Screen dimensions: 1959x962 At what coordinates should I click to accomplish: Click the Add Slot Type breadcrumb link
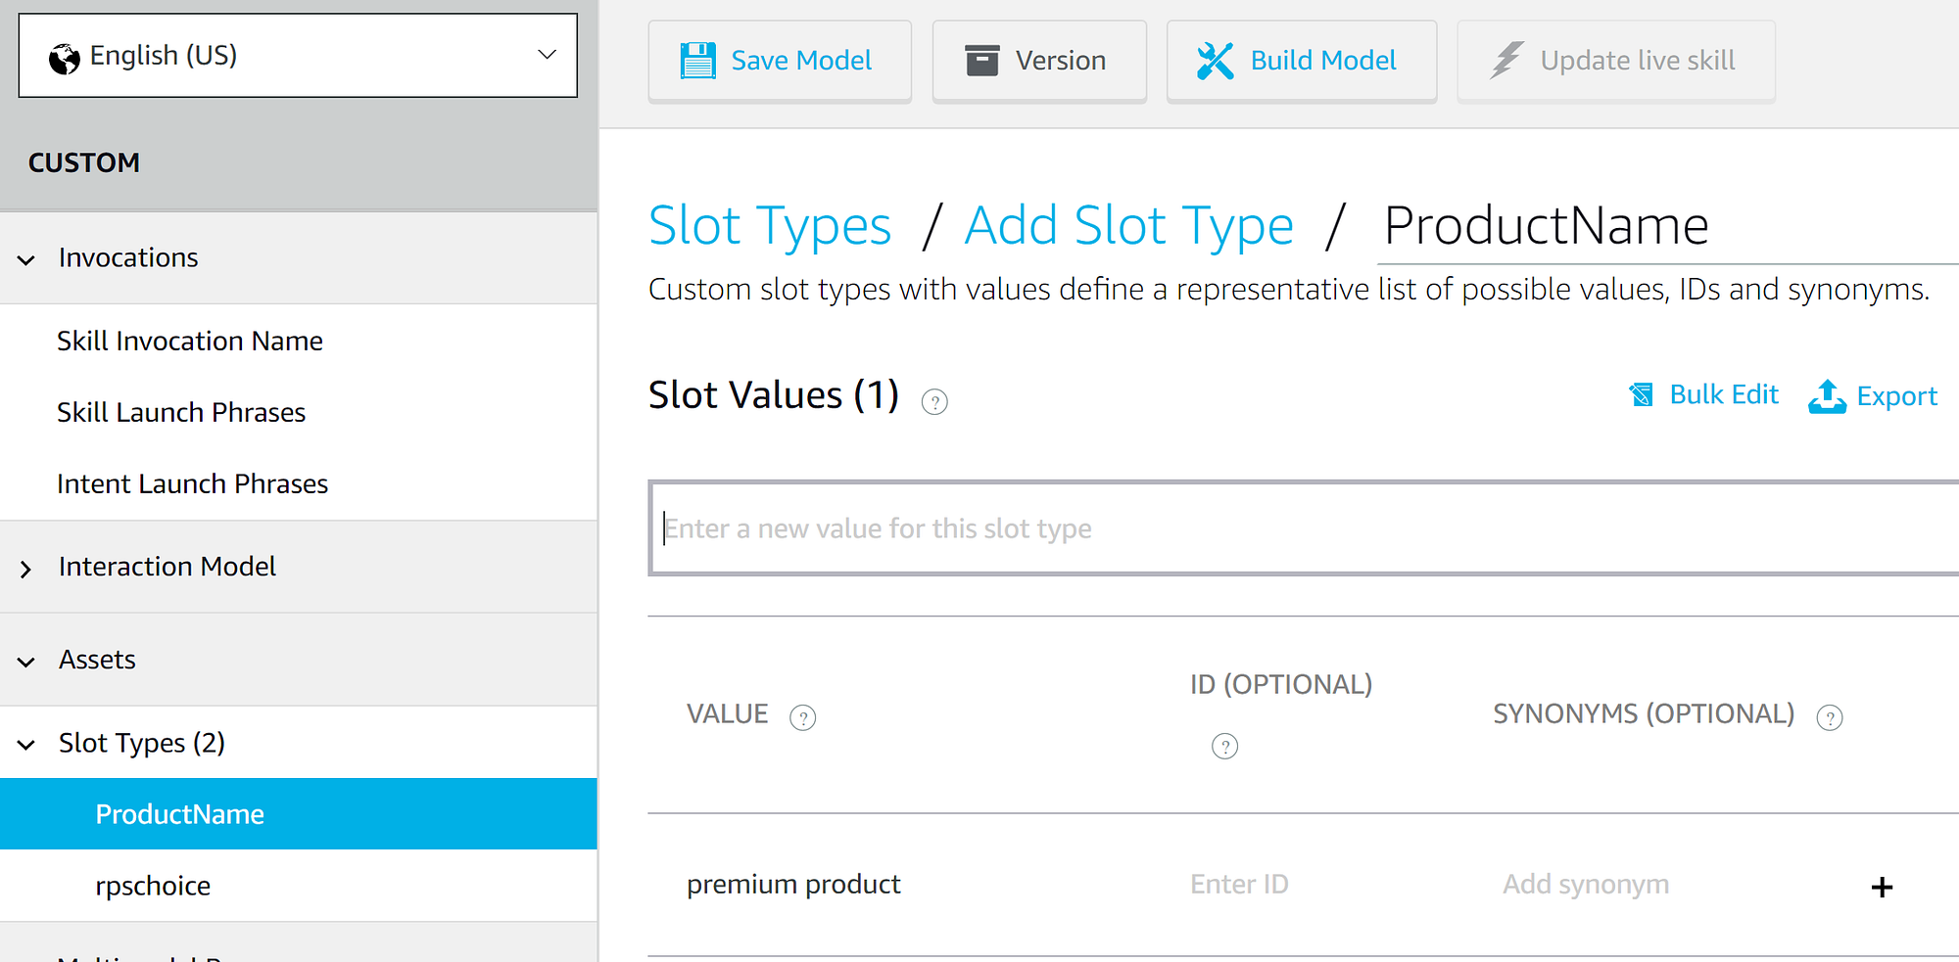pyautogui.click(x=1128, y=226)
